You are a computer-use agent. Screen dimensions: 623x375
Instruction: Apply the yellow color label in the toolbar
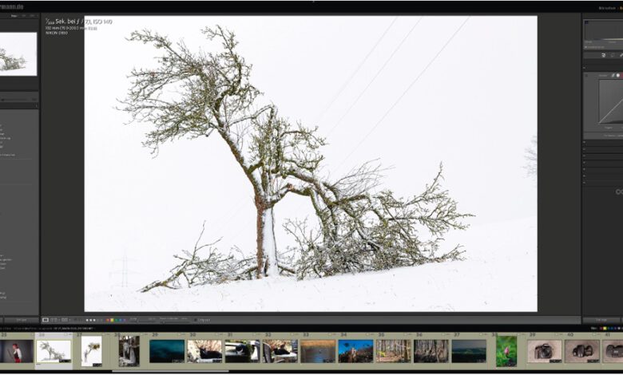click(112, 320)
